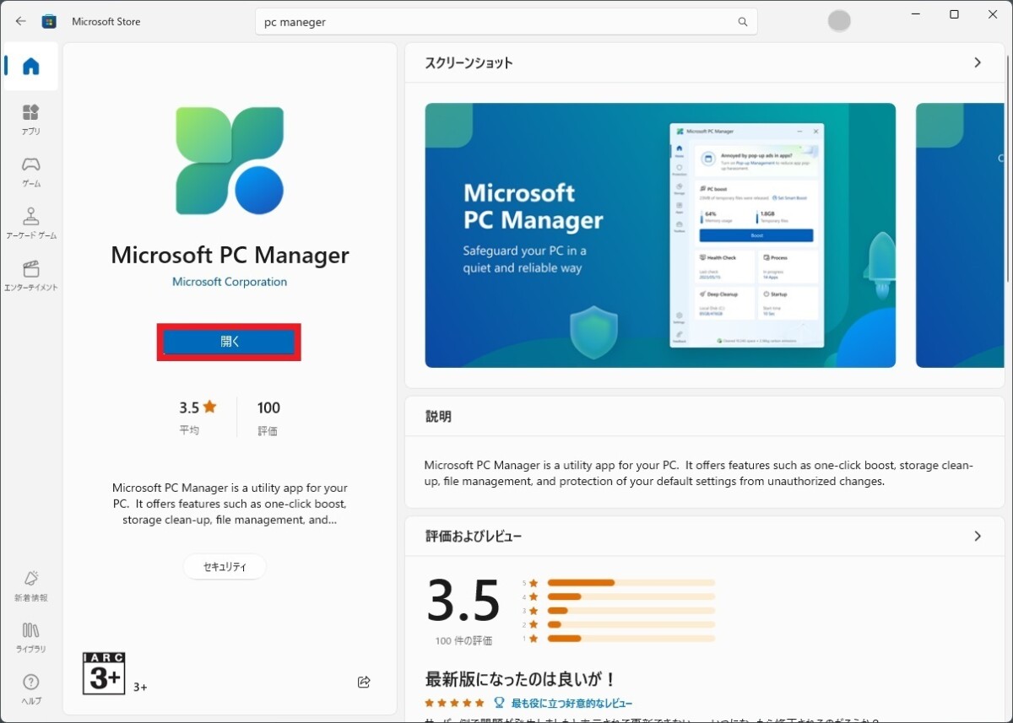
Task: Click the large 3.5 rating number
Action: tap(463, 600)
